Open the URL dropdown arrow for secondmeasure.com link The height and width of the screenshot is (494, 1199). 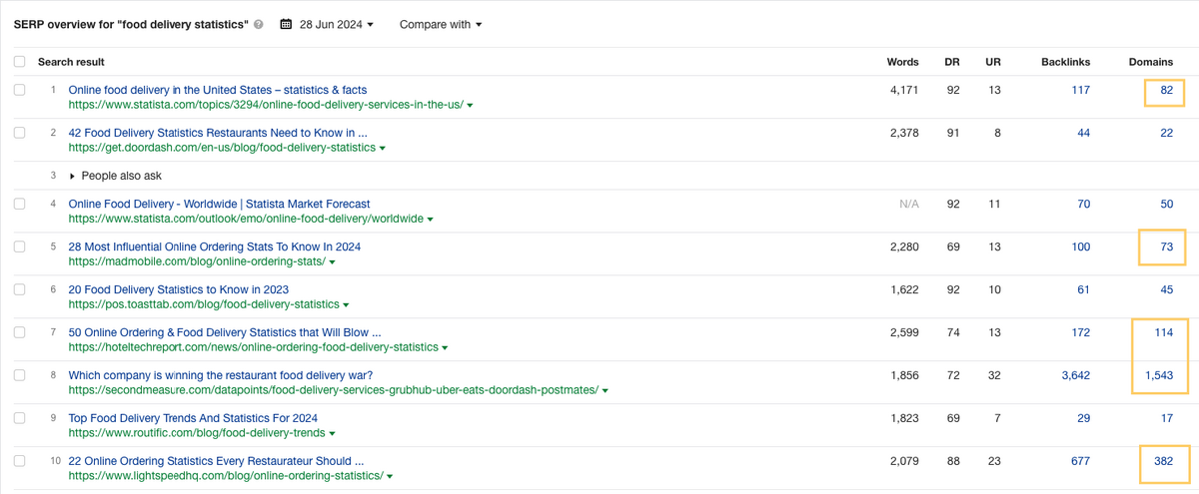tap(605, 390)
